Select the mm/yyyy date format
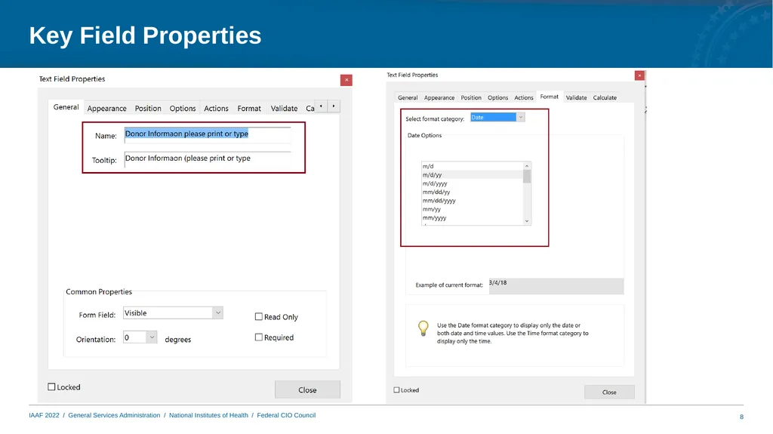 click(x=473, y=217)
